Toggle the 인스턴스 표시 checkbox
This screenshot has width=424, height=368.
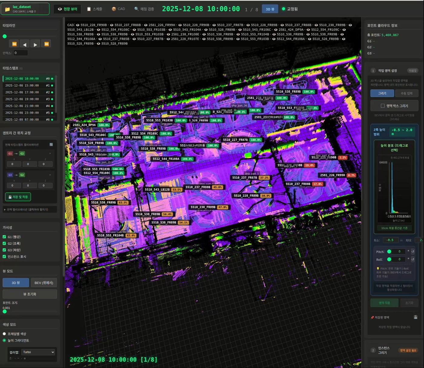point(4,256)
